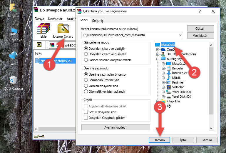Click the Göster button
226x153 pixels.
tap(200, 29)
